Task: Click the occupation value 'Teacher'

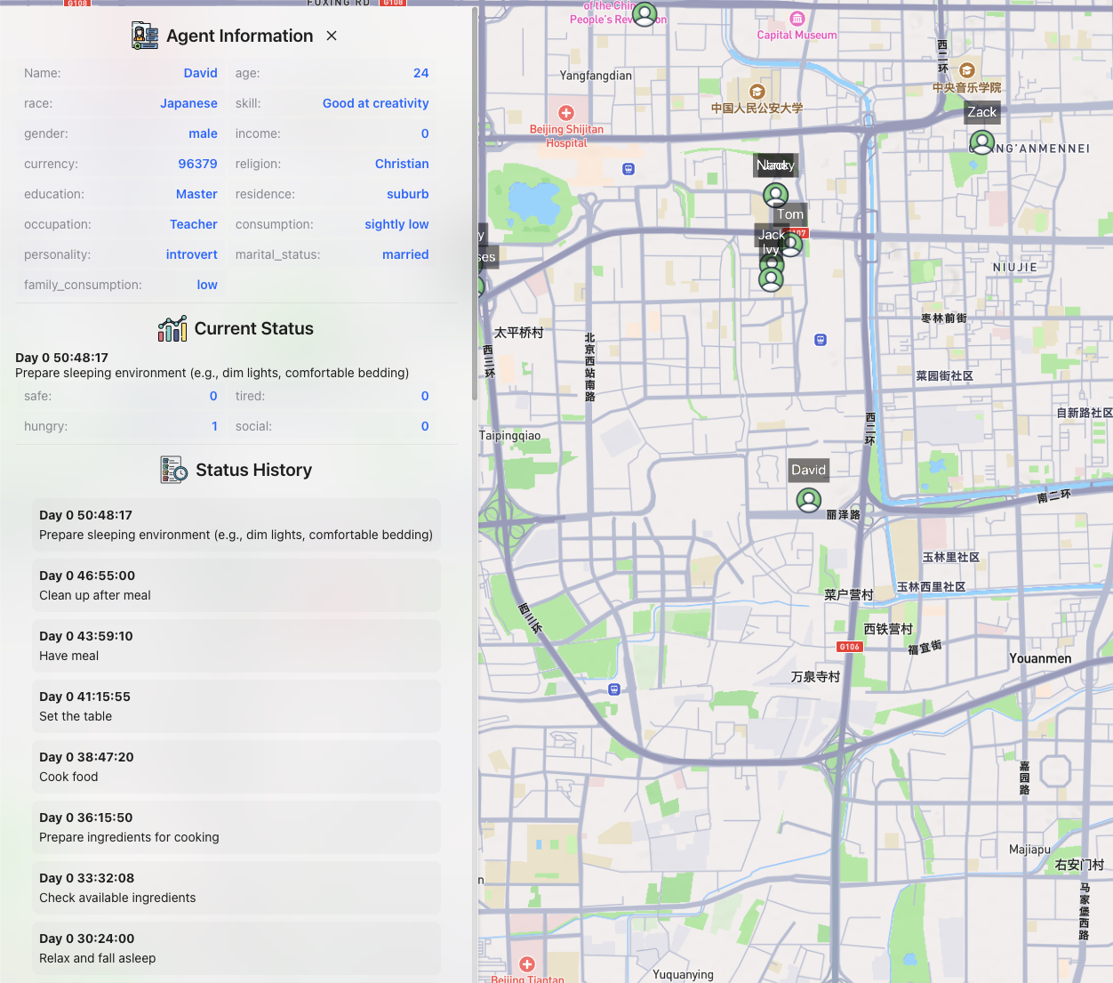Action: coord(194,224)
